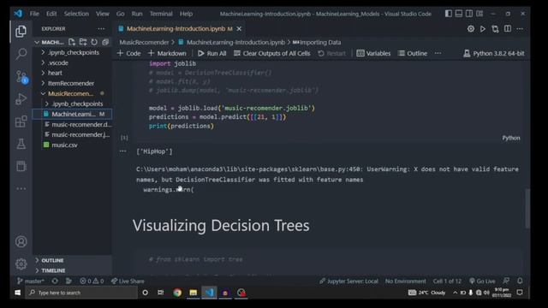The width and height of the screenshot is (548, 308).
Task: Open the Accounts icon
Action: click(21, 241)
